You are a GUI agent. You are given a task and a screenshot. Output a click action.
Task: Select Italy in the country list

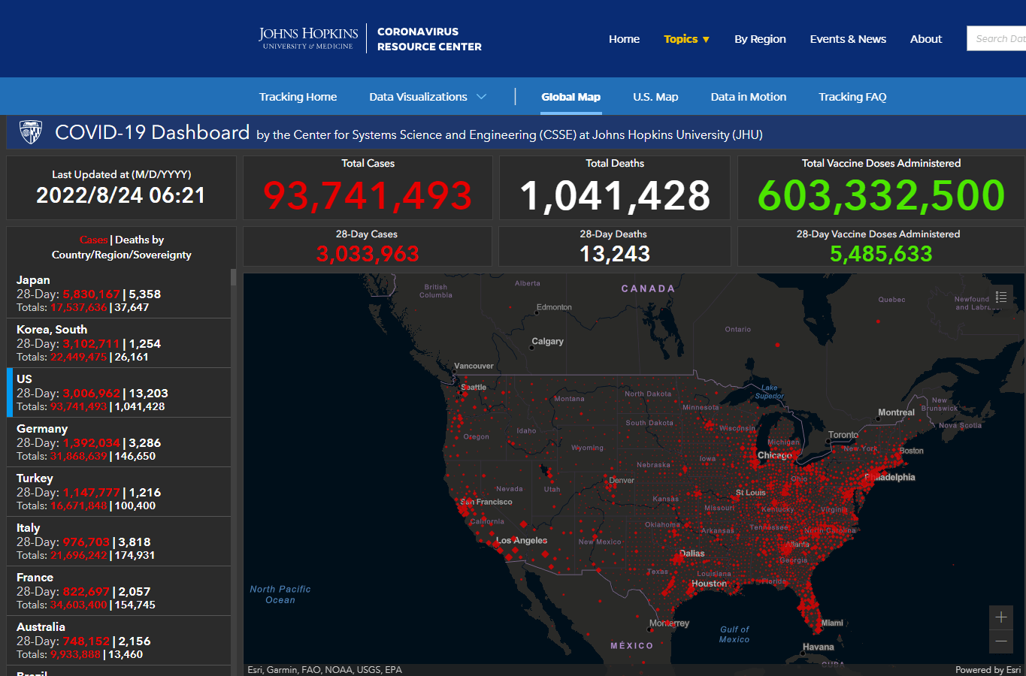[119, 542]
